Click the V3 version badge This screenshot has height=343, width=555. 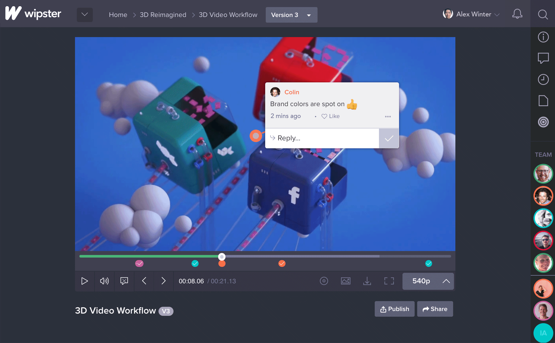(166, 311)
